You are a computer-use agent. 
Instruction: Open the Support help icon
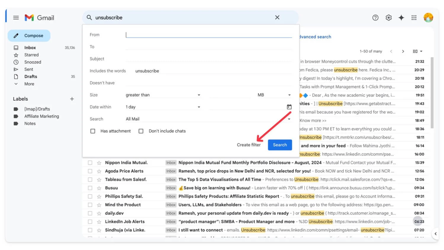[x=375, y=18]
